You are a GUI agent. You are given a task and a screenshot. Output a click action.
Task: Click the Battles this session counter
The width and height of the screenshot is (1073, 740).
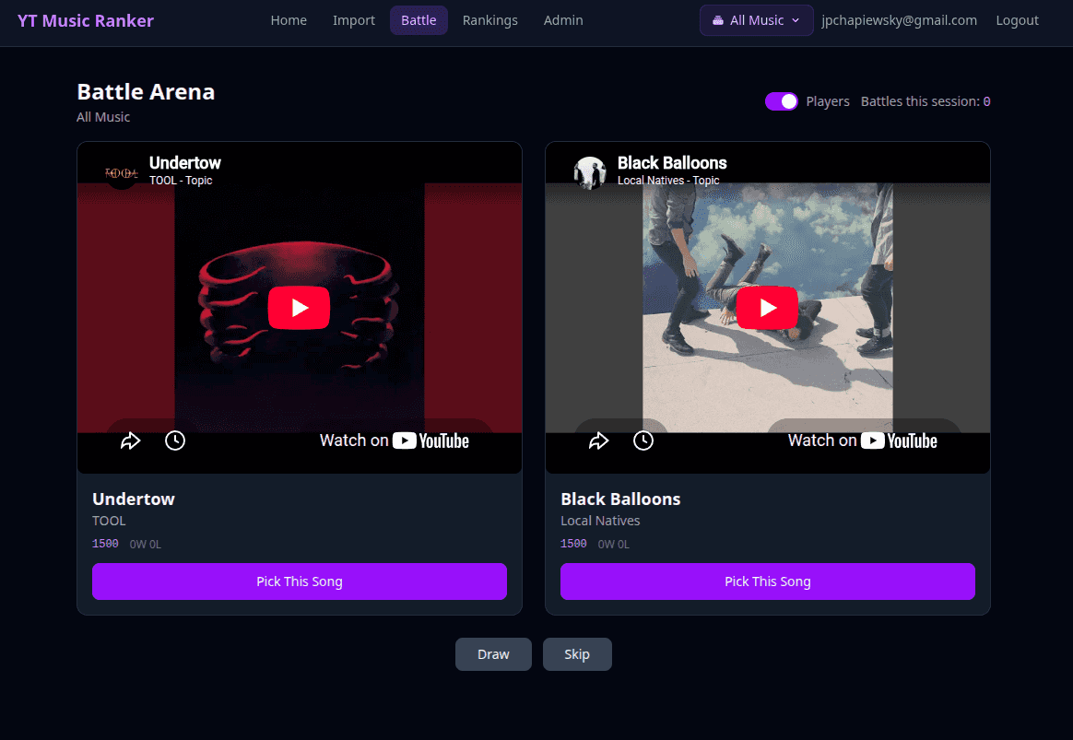[x=926, y=101]
